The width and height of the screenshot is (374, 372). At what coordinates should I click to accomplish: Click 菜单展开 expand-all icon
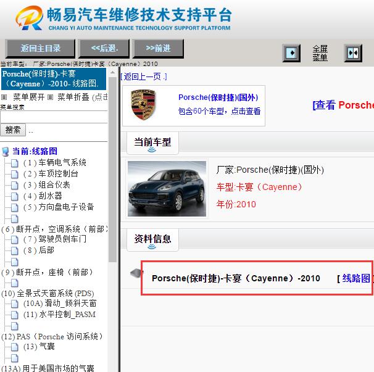[x=4, y=97]
